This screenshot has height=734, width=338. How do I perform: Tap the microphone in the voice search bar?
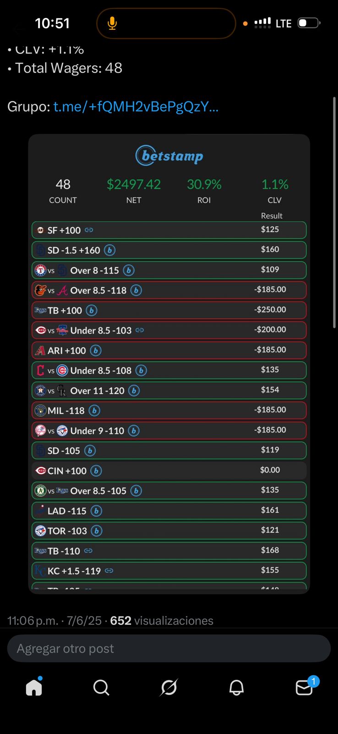tap(111, 22)
